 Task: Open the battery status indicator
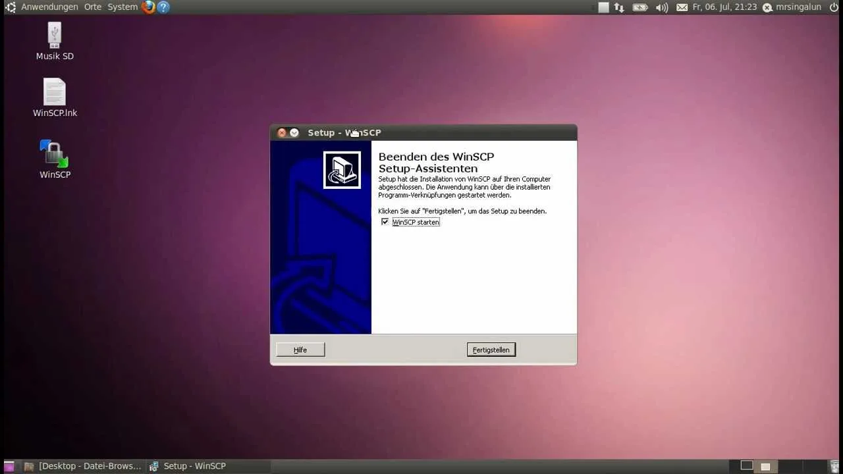(640, 7)
